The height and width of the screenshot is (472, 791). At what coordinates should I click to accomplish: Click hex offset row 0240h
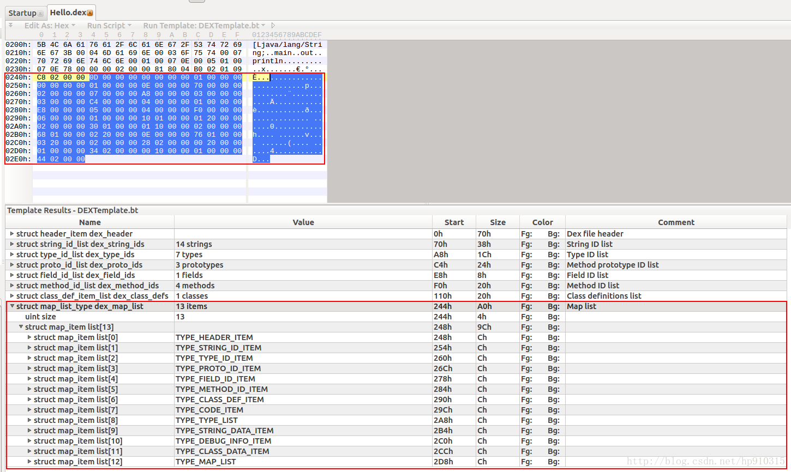click(x=19, y=77)
